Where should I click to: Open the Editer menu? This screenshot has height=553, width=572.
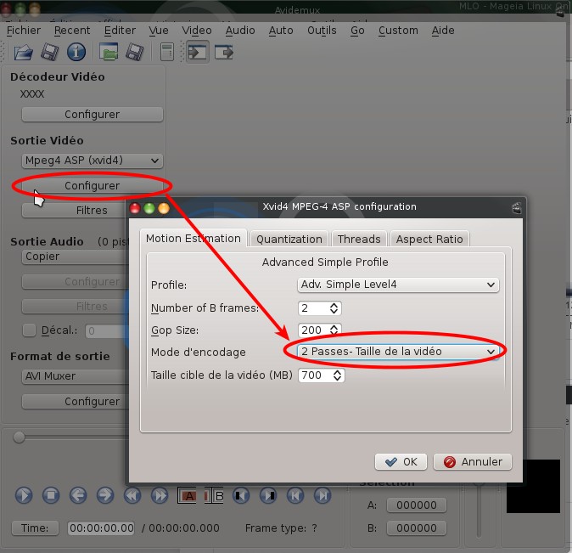pos(120,31)
